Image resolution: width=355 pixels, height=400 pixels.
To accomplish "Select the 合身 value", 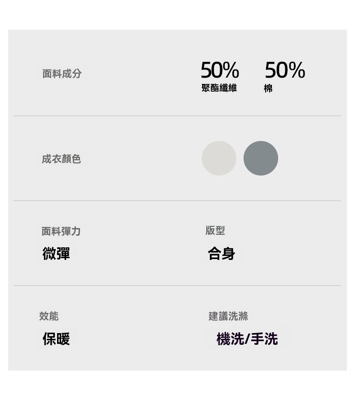I will pos(222,254).
